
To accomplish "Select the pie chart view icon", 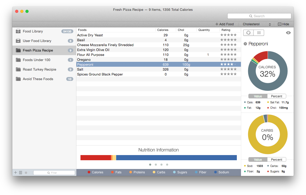I will (x=248, y=33).
